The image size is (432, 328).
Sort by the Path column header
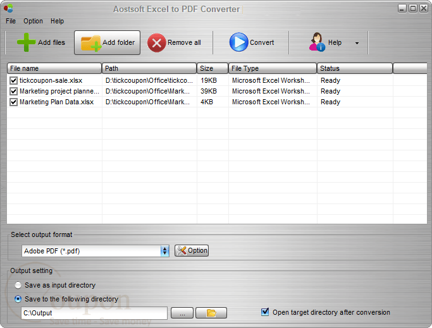[x=149, y=68]
